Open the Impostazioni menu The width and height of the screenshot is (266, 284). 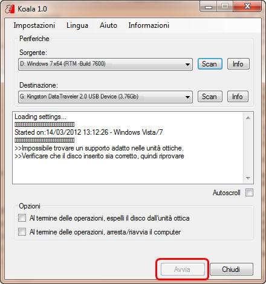tap(34, 25)
